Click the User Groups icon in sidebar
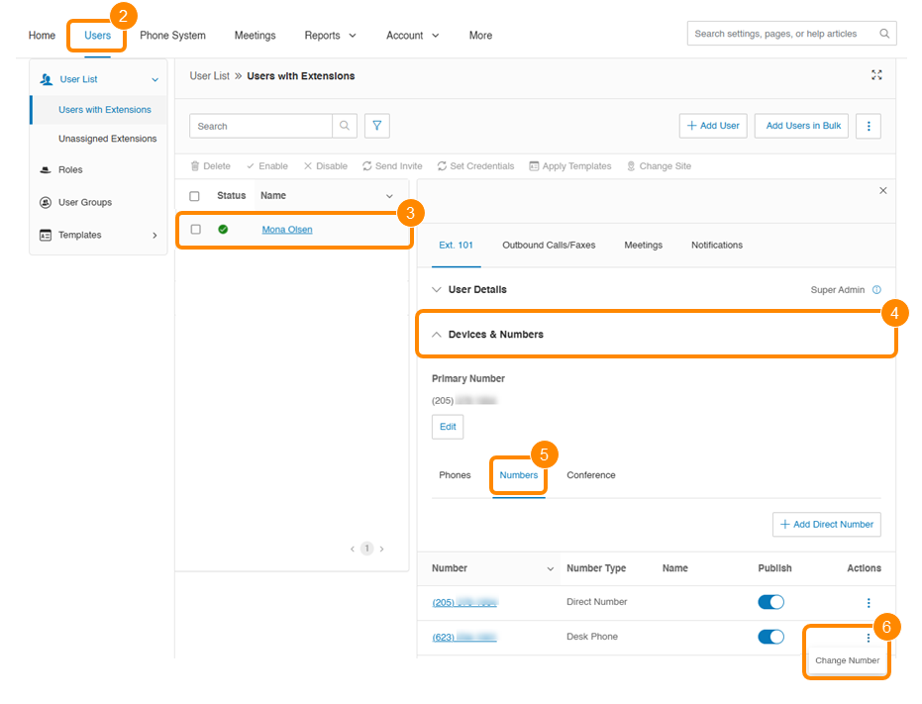The height and width of the screenshot is (704, 922). (x=46, y=203)
